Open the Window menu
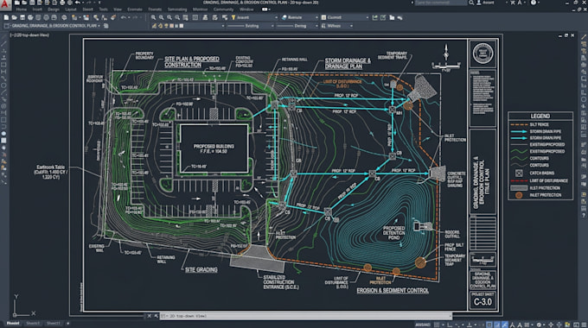 pyautogui.click(x=246, y=9)
